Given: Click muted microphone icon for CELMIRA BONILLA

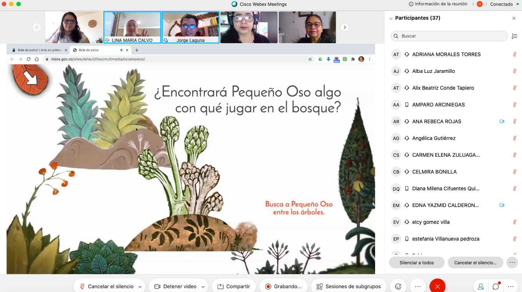Looking at the screenshot, I should pyautogui.click(x=515, y=172).
